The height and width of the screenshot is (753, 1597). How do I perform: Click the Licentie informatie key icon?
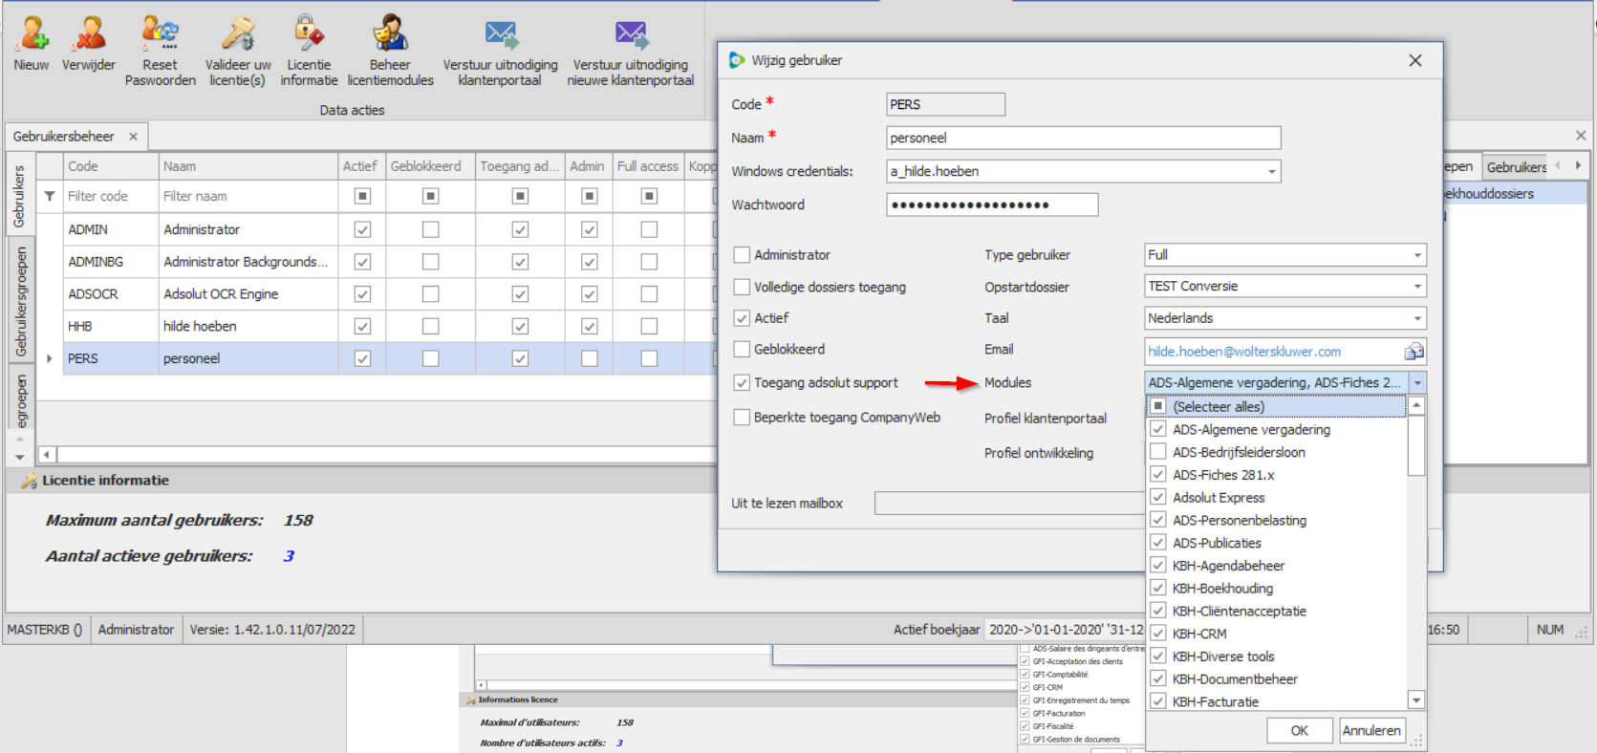pos(29,481)
